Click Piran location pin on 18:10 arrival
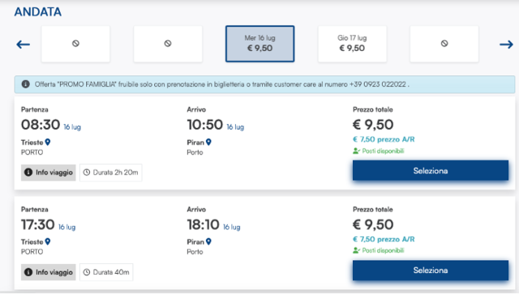 pyautogui.click(x=208, y=241)
